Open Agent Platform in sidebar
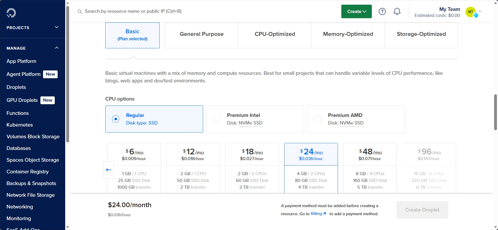Screen dimensions: 498x230 (x=23, y=74)
